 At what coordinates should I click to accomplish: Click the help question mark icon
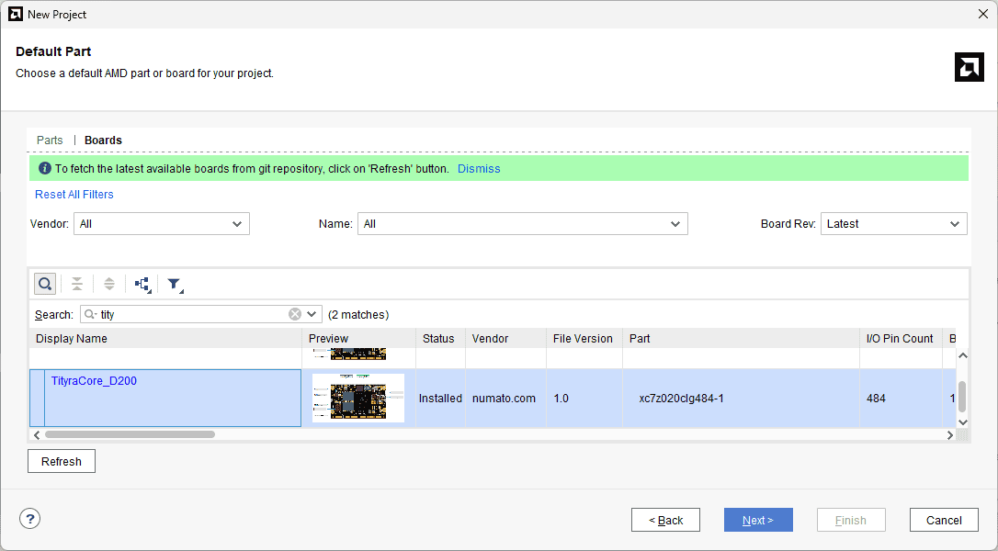click(x=30, y=520)
